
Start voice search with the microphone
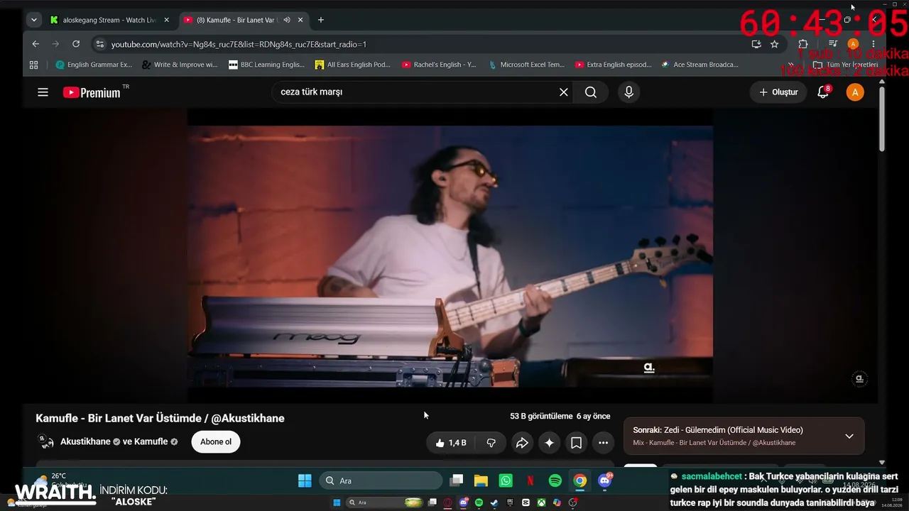[x=628, y=92]
